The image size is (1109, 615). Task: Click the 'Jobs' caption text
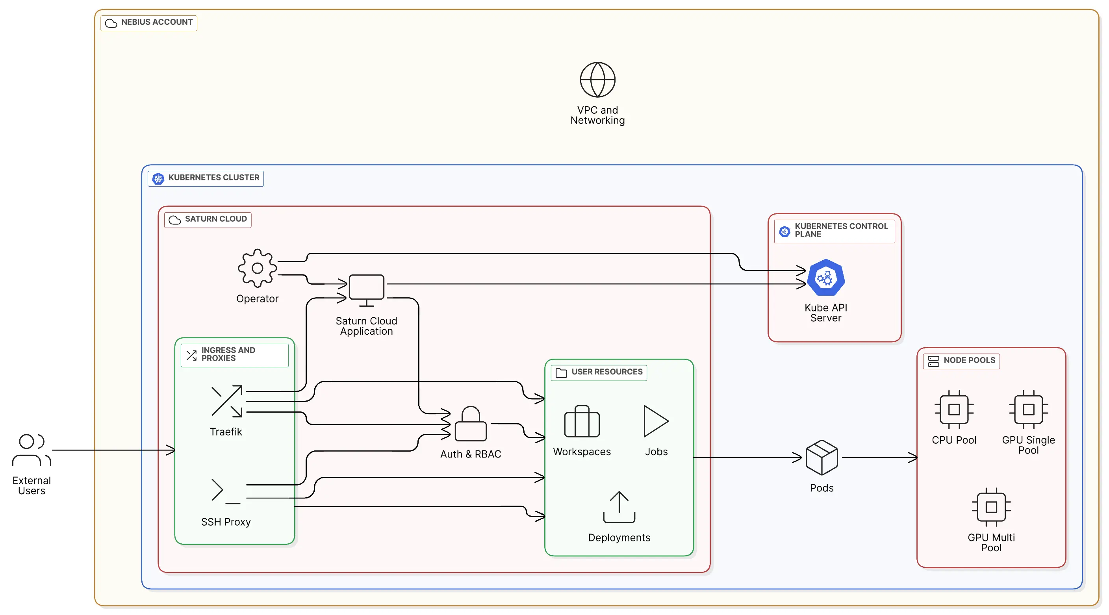pyautogui.click(x=656, y=452)
